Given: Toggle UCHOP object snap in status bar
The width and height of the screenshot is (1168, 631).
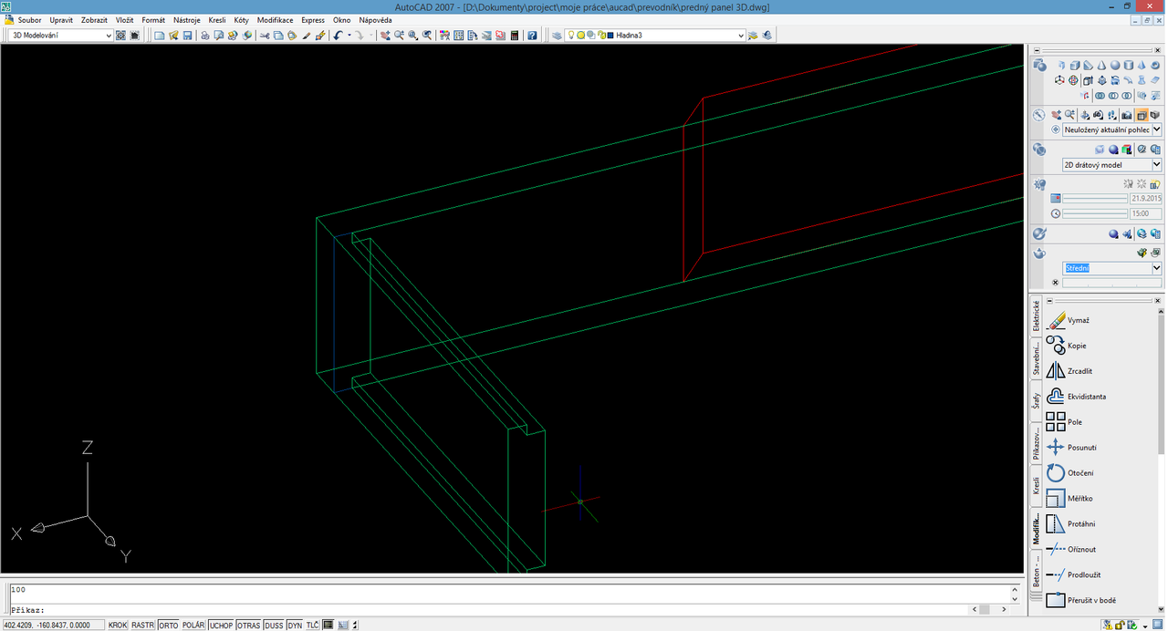Looking at the screenshot, I should (x=221, y=626).
